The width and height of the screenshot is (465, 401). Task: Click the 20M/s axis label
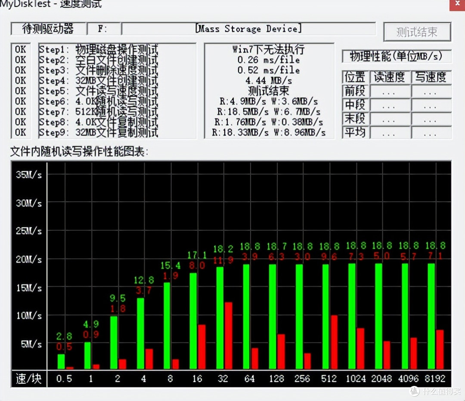[29, 259]
